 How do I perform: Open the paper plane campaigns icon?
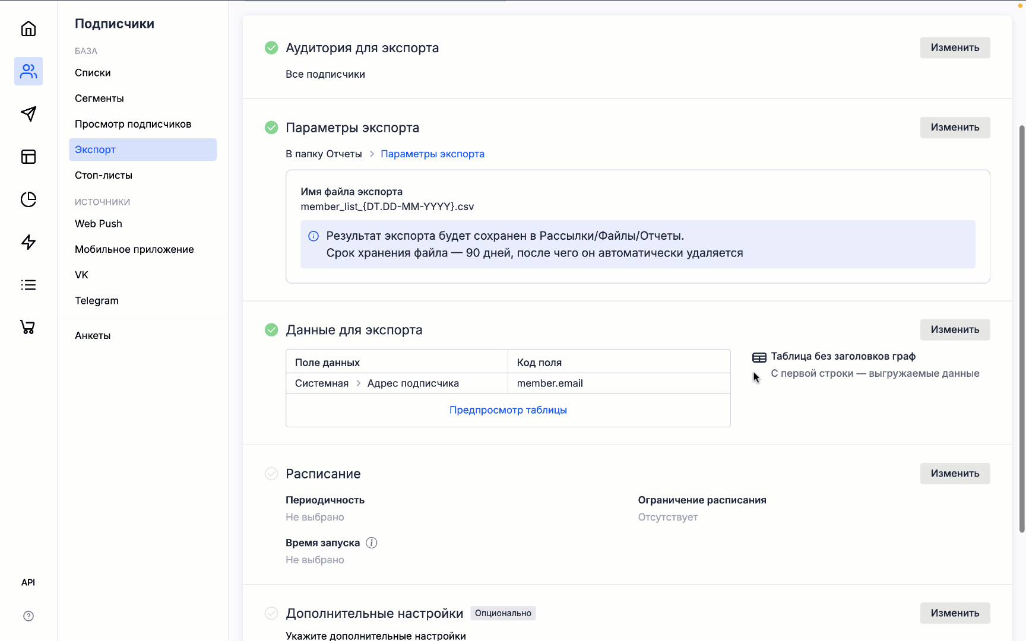[28, 114]
